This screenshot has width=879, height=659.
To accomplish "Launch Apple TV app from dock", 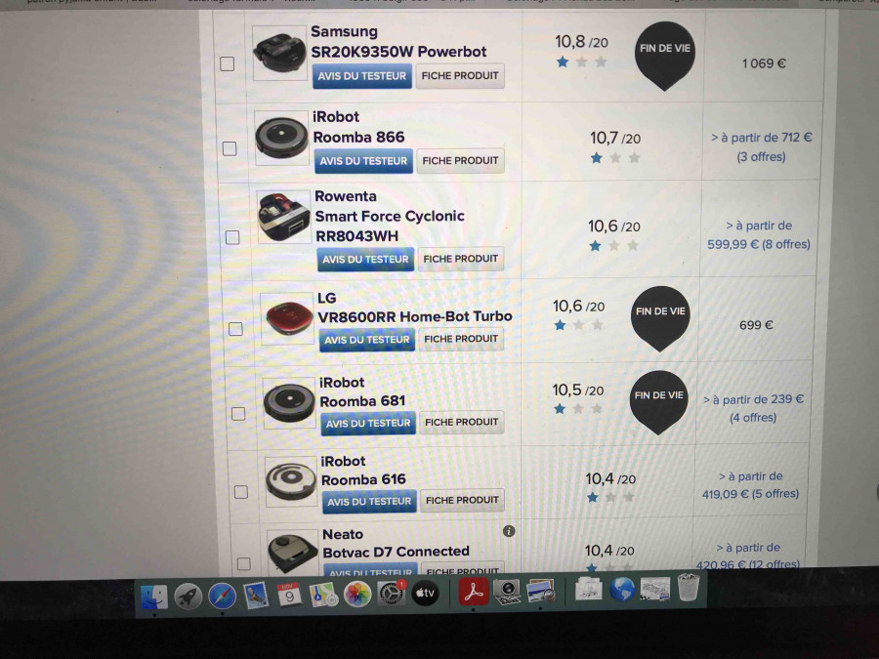I will (x=424, y=593).
